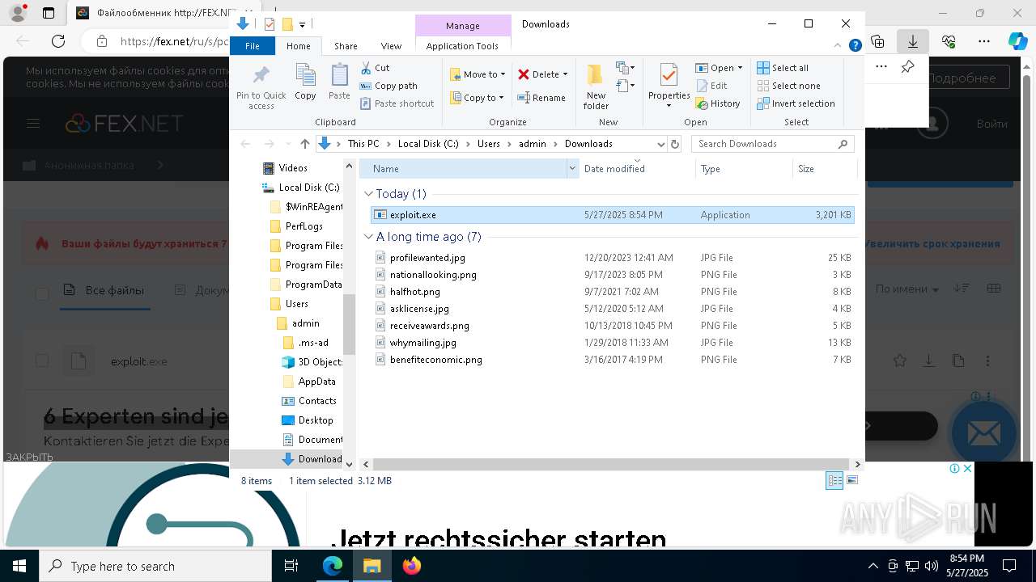The width and height of the screenshot is (1036, 582).
Task: Open the Copy to dropdown
Action: pyautogui.click(x=478, y=98)
